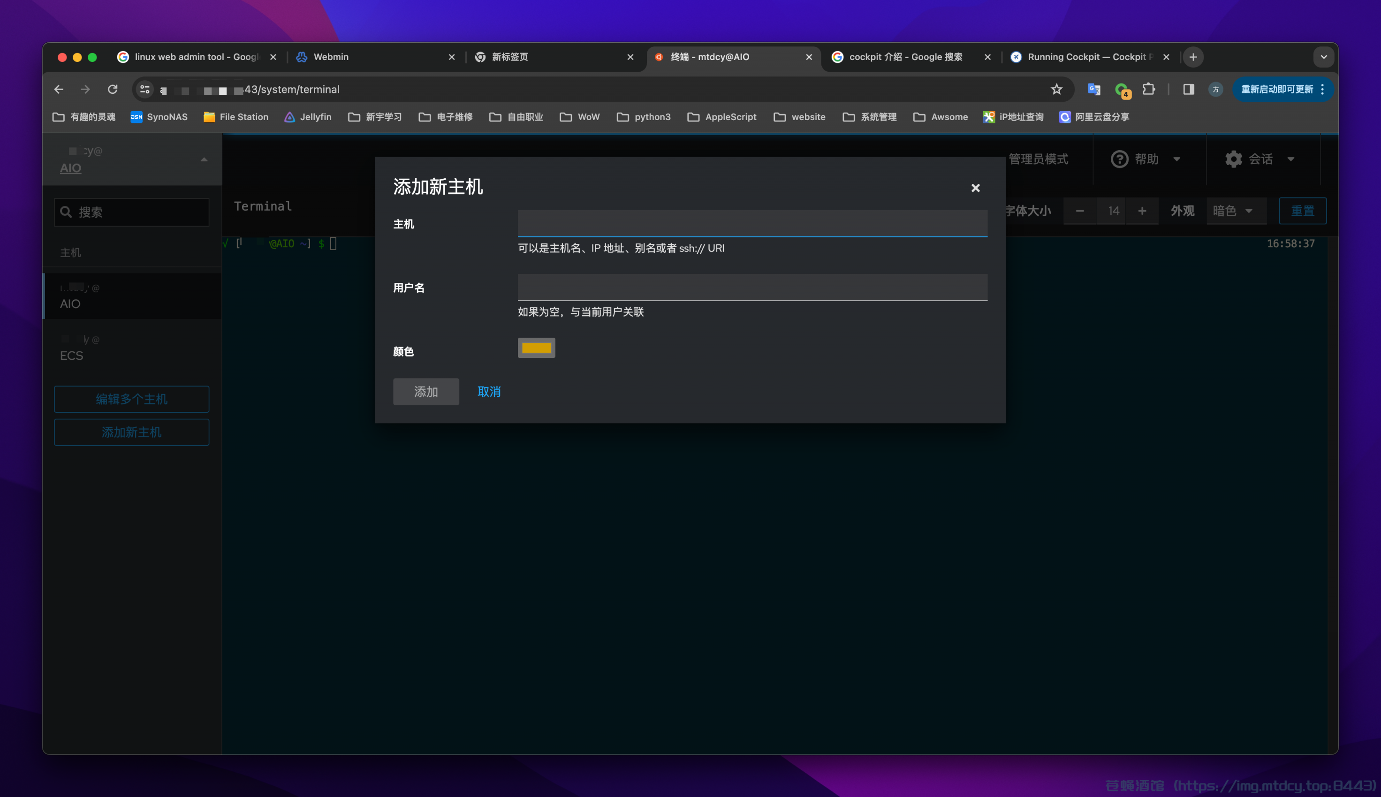The image size is (1381, 797).
Task: Open the 有趣的灵魂 bookmark folder
Action: coord(84,117)
